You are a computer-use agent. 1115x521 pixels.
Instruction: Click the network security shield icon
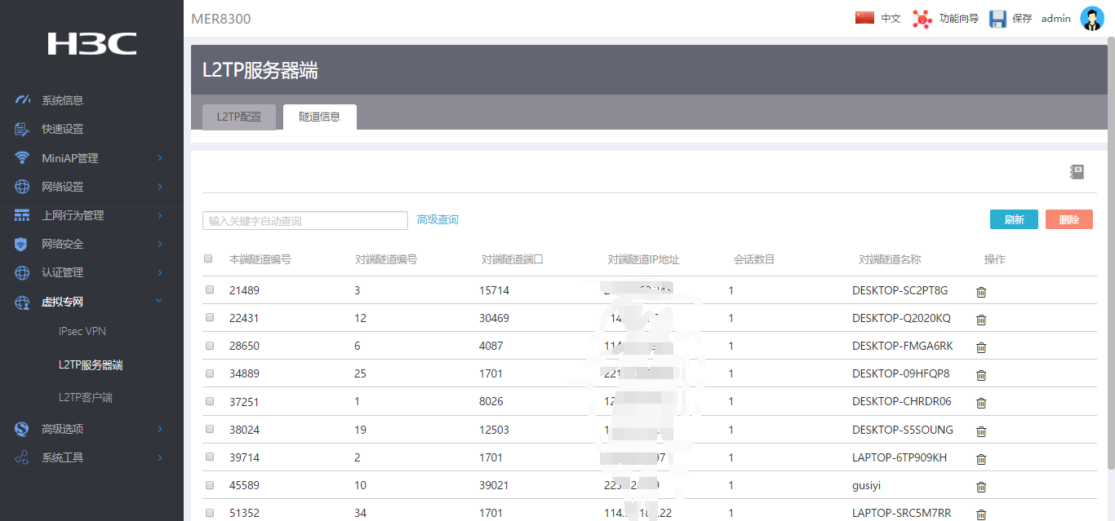(x=23, y=244)
